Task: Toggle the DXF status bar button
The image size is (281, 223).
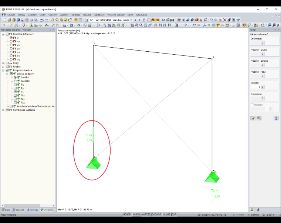Action: [174, 215]
